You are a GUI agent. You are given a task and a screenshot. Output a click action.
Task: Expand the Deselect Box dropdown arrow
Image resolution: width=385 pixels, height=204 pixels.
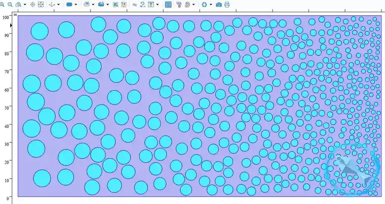point(107,5)
